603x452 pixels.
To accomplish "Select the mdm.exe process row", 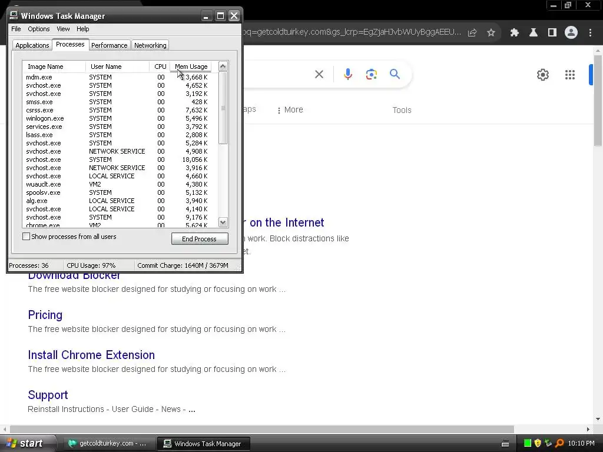I will click(117, 77).
